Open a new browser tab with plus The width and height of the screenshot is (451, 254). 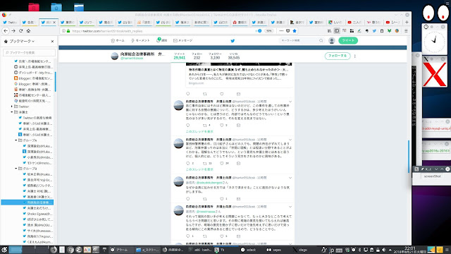click(407, 22)
